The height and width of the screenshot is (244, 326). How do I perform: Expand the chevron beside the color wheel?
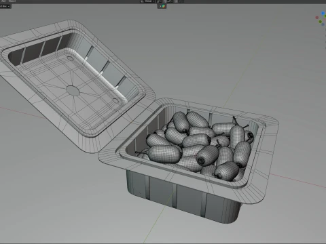pos(160,6)
